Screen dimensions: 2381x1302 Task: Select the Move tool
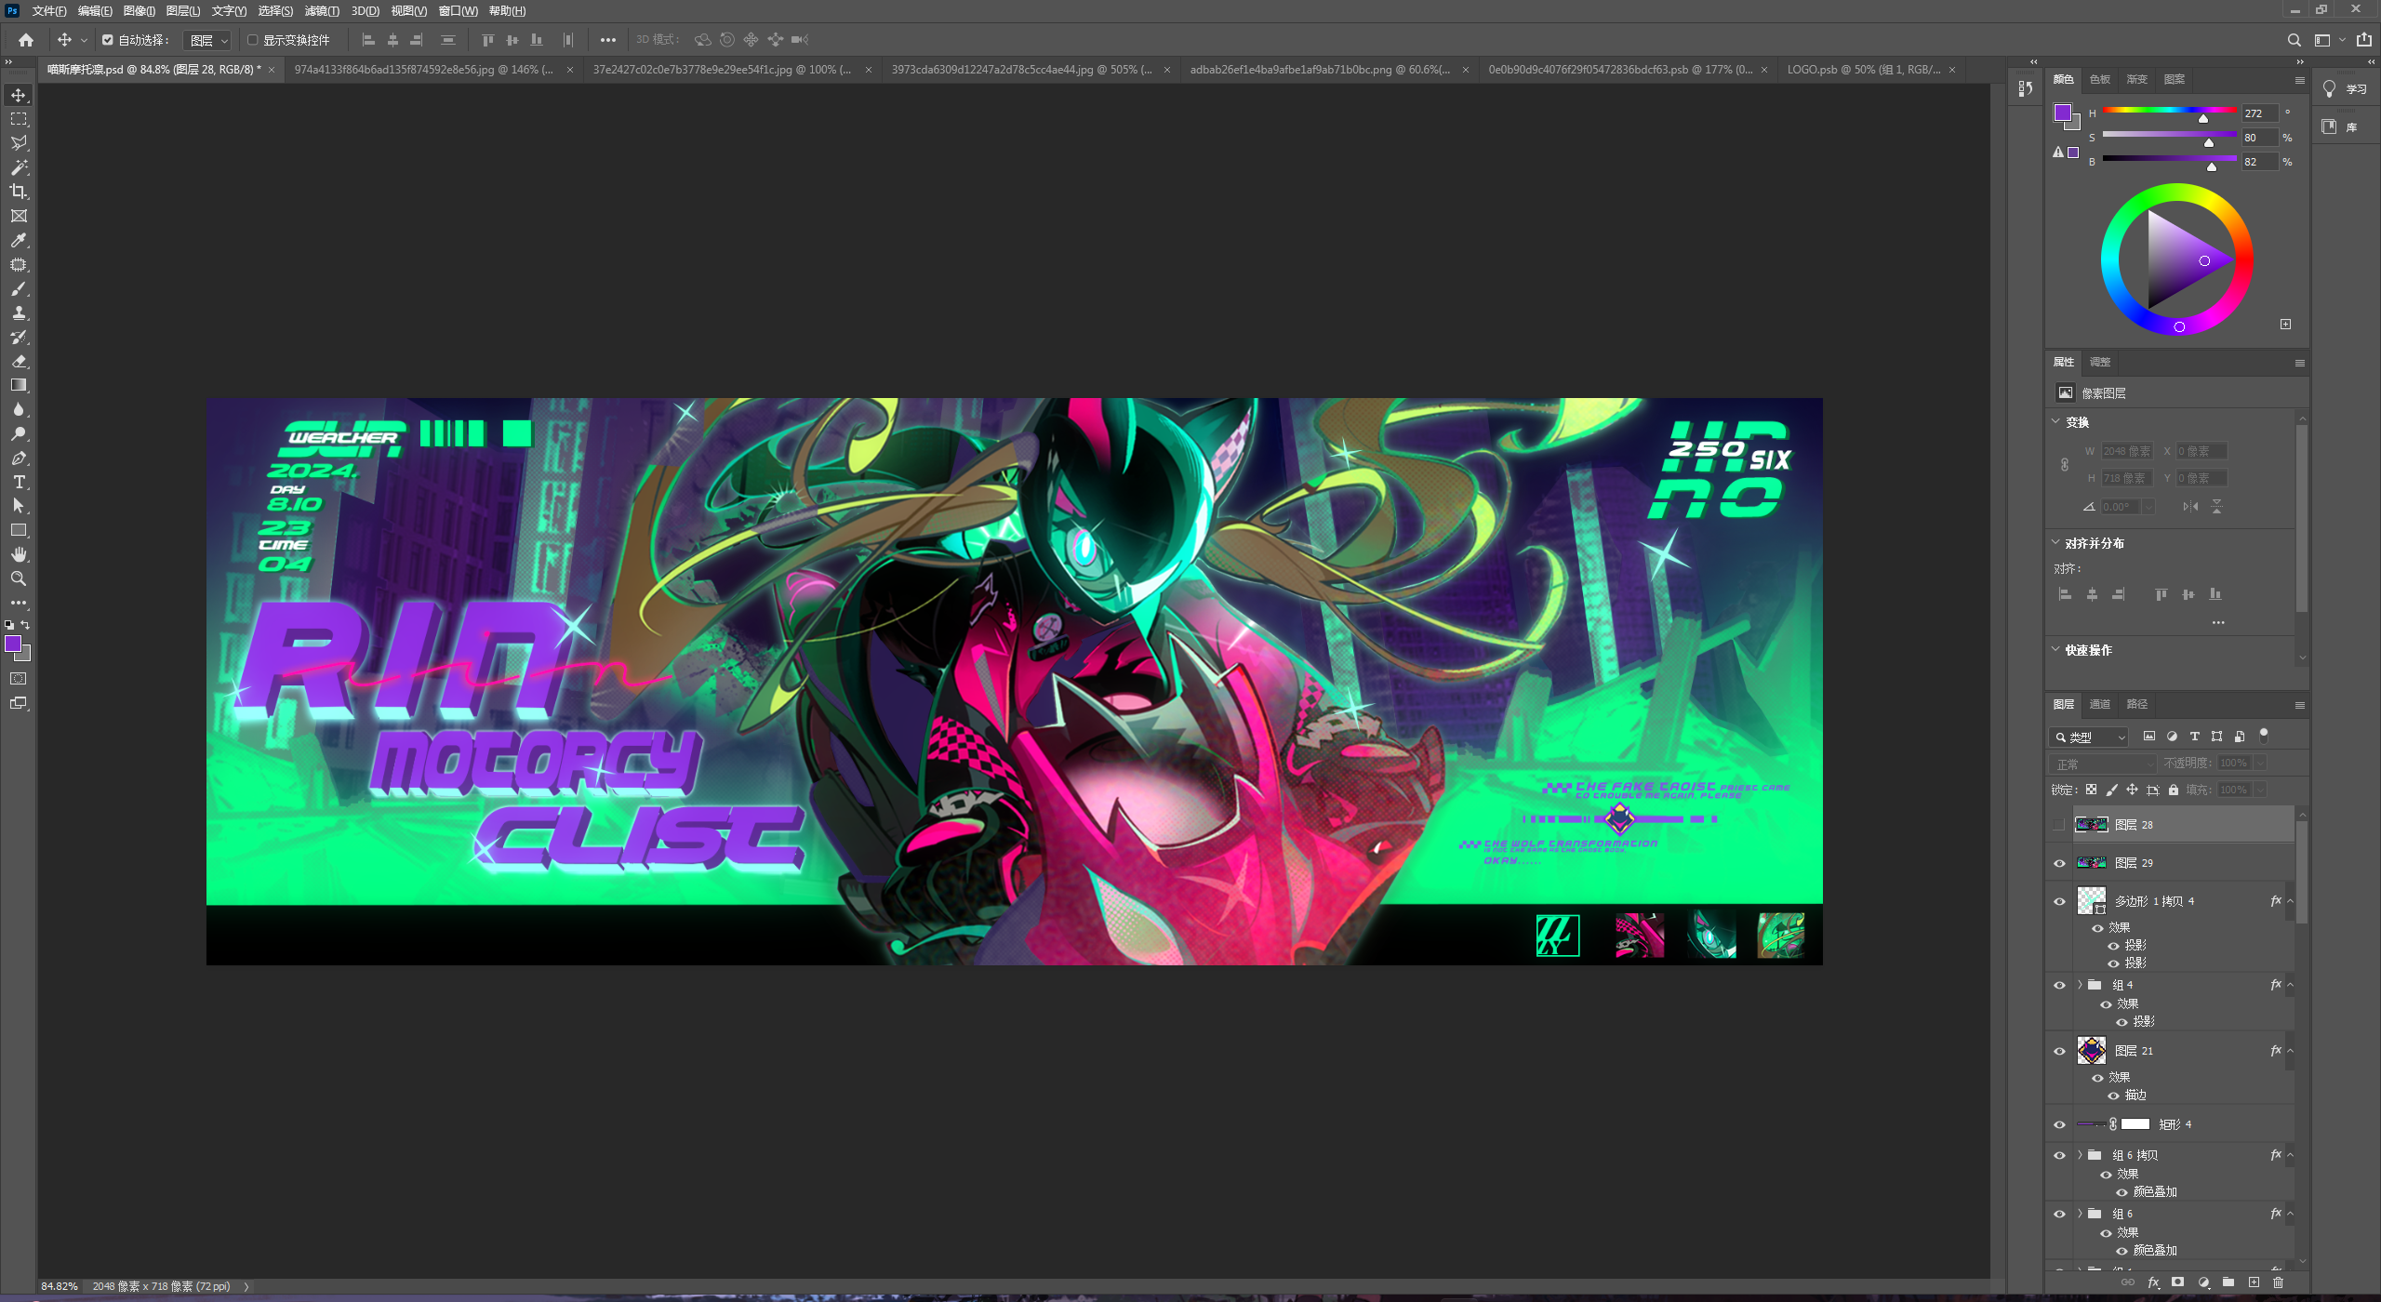pyautogui.click(x=19, y=95)
